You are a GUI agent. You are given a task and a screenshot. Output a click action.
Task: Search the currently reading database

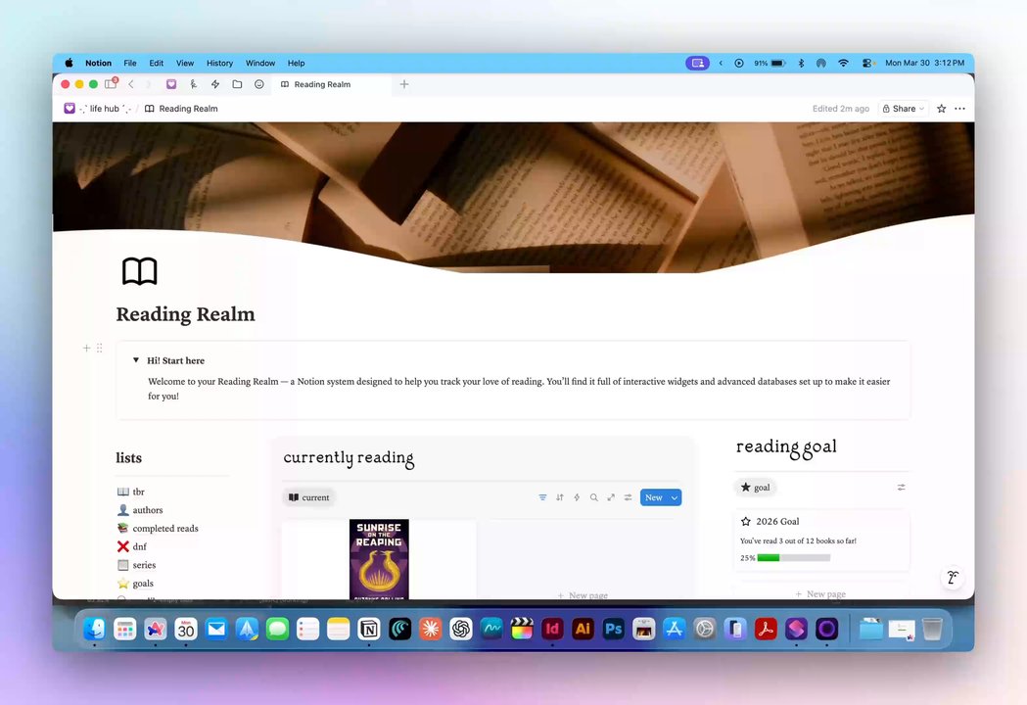[x=594, y=497]
